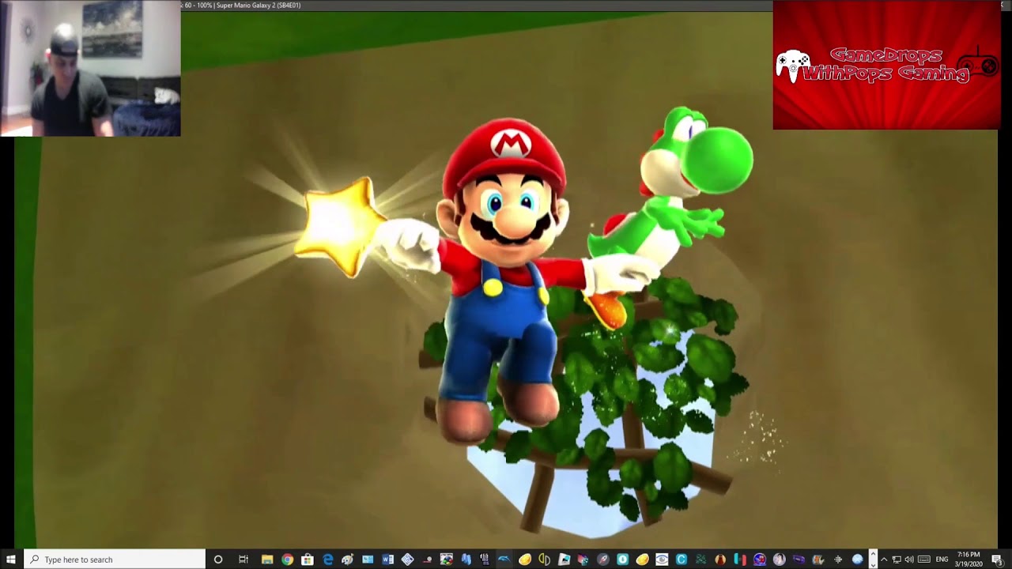1012x569 pixels.
Task: Show hidden system tray icons
Action: tap(884, 560)
